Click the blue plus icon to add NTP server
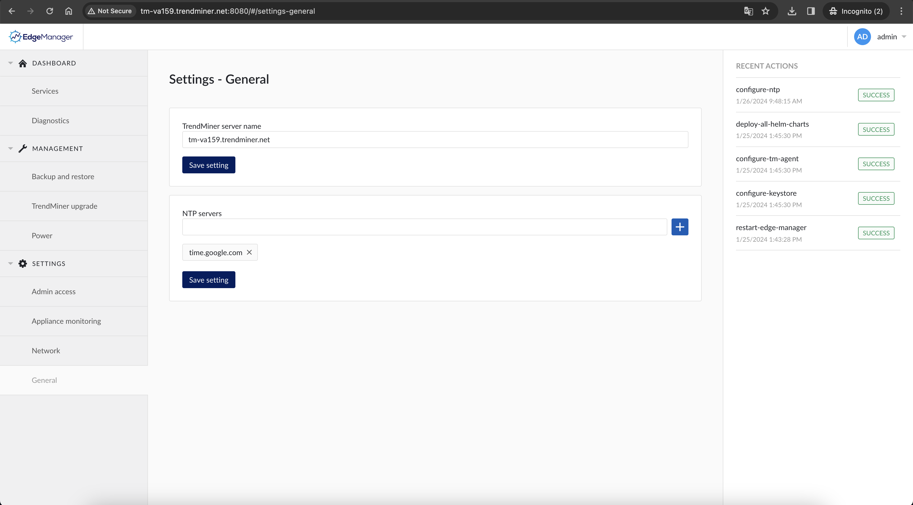The height and width of the screenshot is (505, 913). (x=680, y=227)
